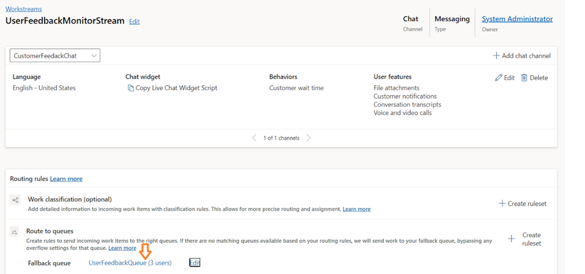The image size is (585, 274).
Task: Open Learn more beside Routing rules
Action: (x=66, y=179)
